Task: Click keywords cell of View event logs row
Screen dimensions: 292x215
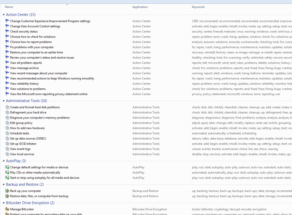Action: [x=235, y=149]
